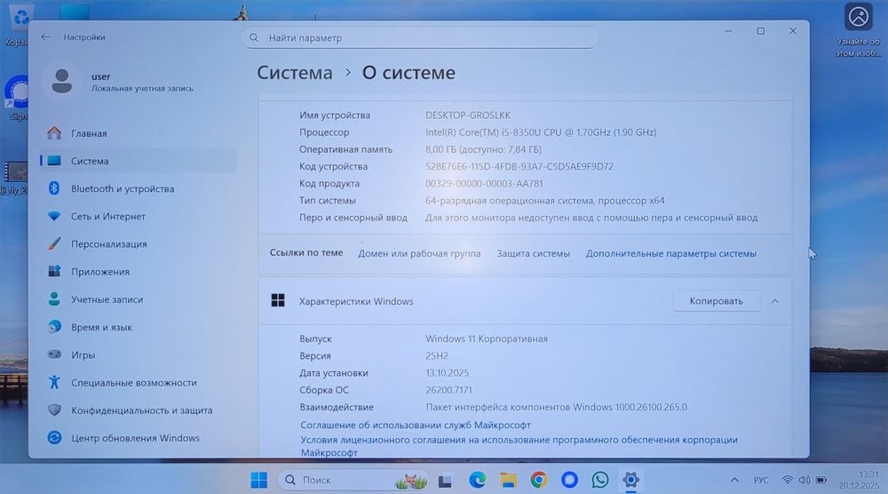This screenshot has height=494, width=888.
Task: Click the taskbar Поиск search box
Action: tap(353, 481)
